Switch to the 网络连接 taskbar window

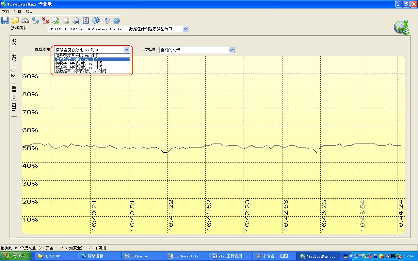point(100,256)
